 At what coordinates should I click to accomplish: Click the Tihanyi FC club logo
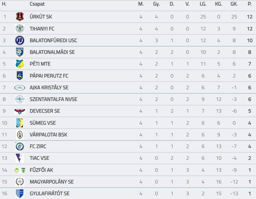click(20, 29)
